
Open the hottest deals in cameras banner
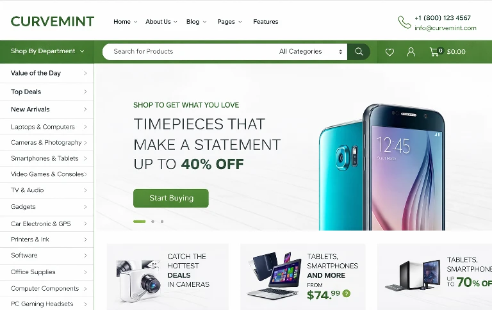pos(168,277)
